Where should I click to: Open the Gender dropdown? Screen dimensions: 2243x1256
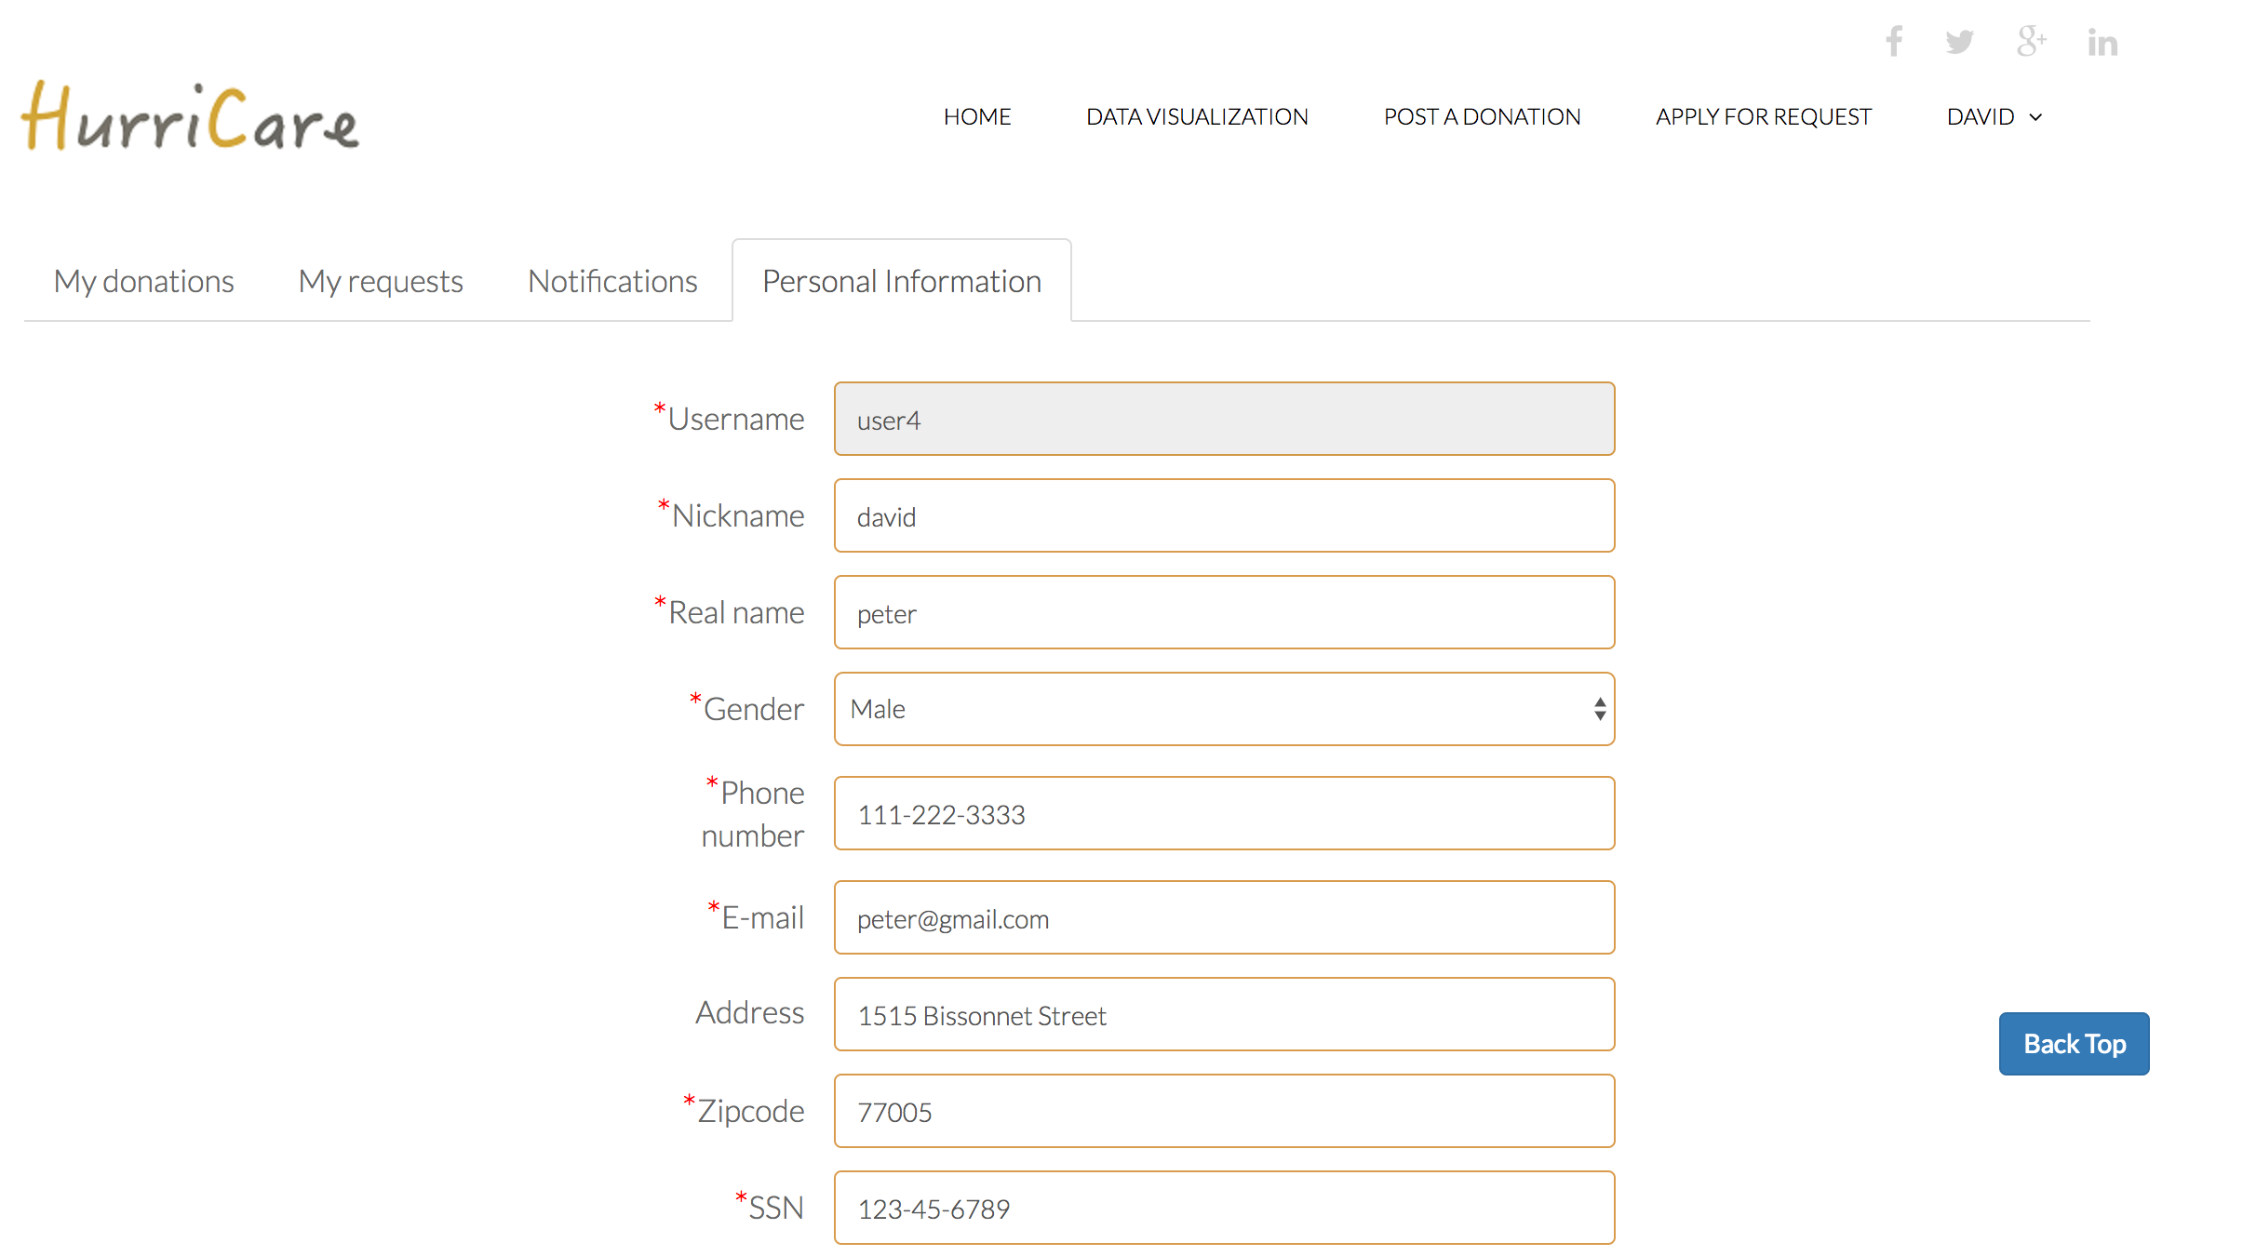click(1224, 709)
